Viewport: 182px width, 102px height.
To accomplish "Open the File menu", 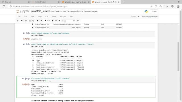I will (x=19, y=16).
